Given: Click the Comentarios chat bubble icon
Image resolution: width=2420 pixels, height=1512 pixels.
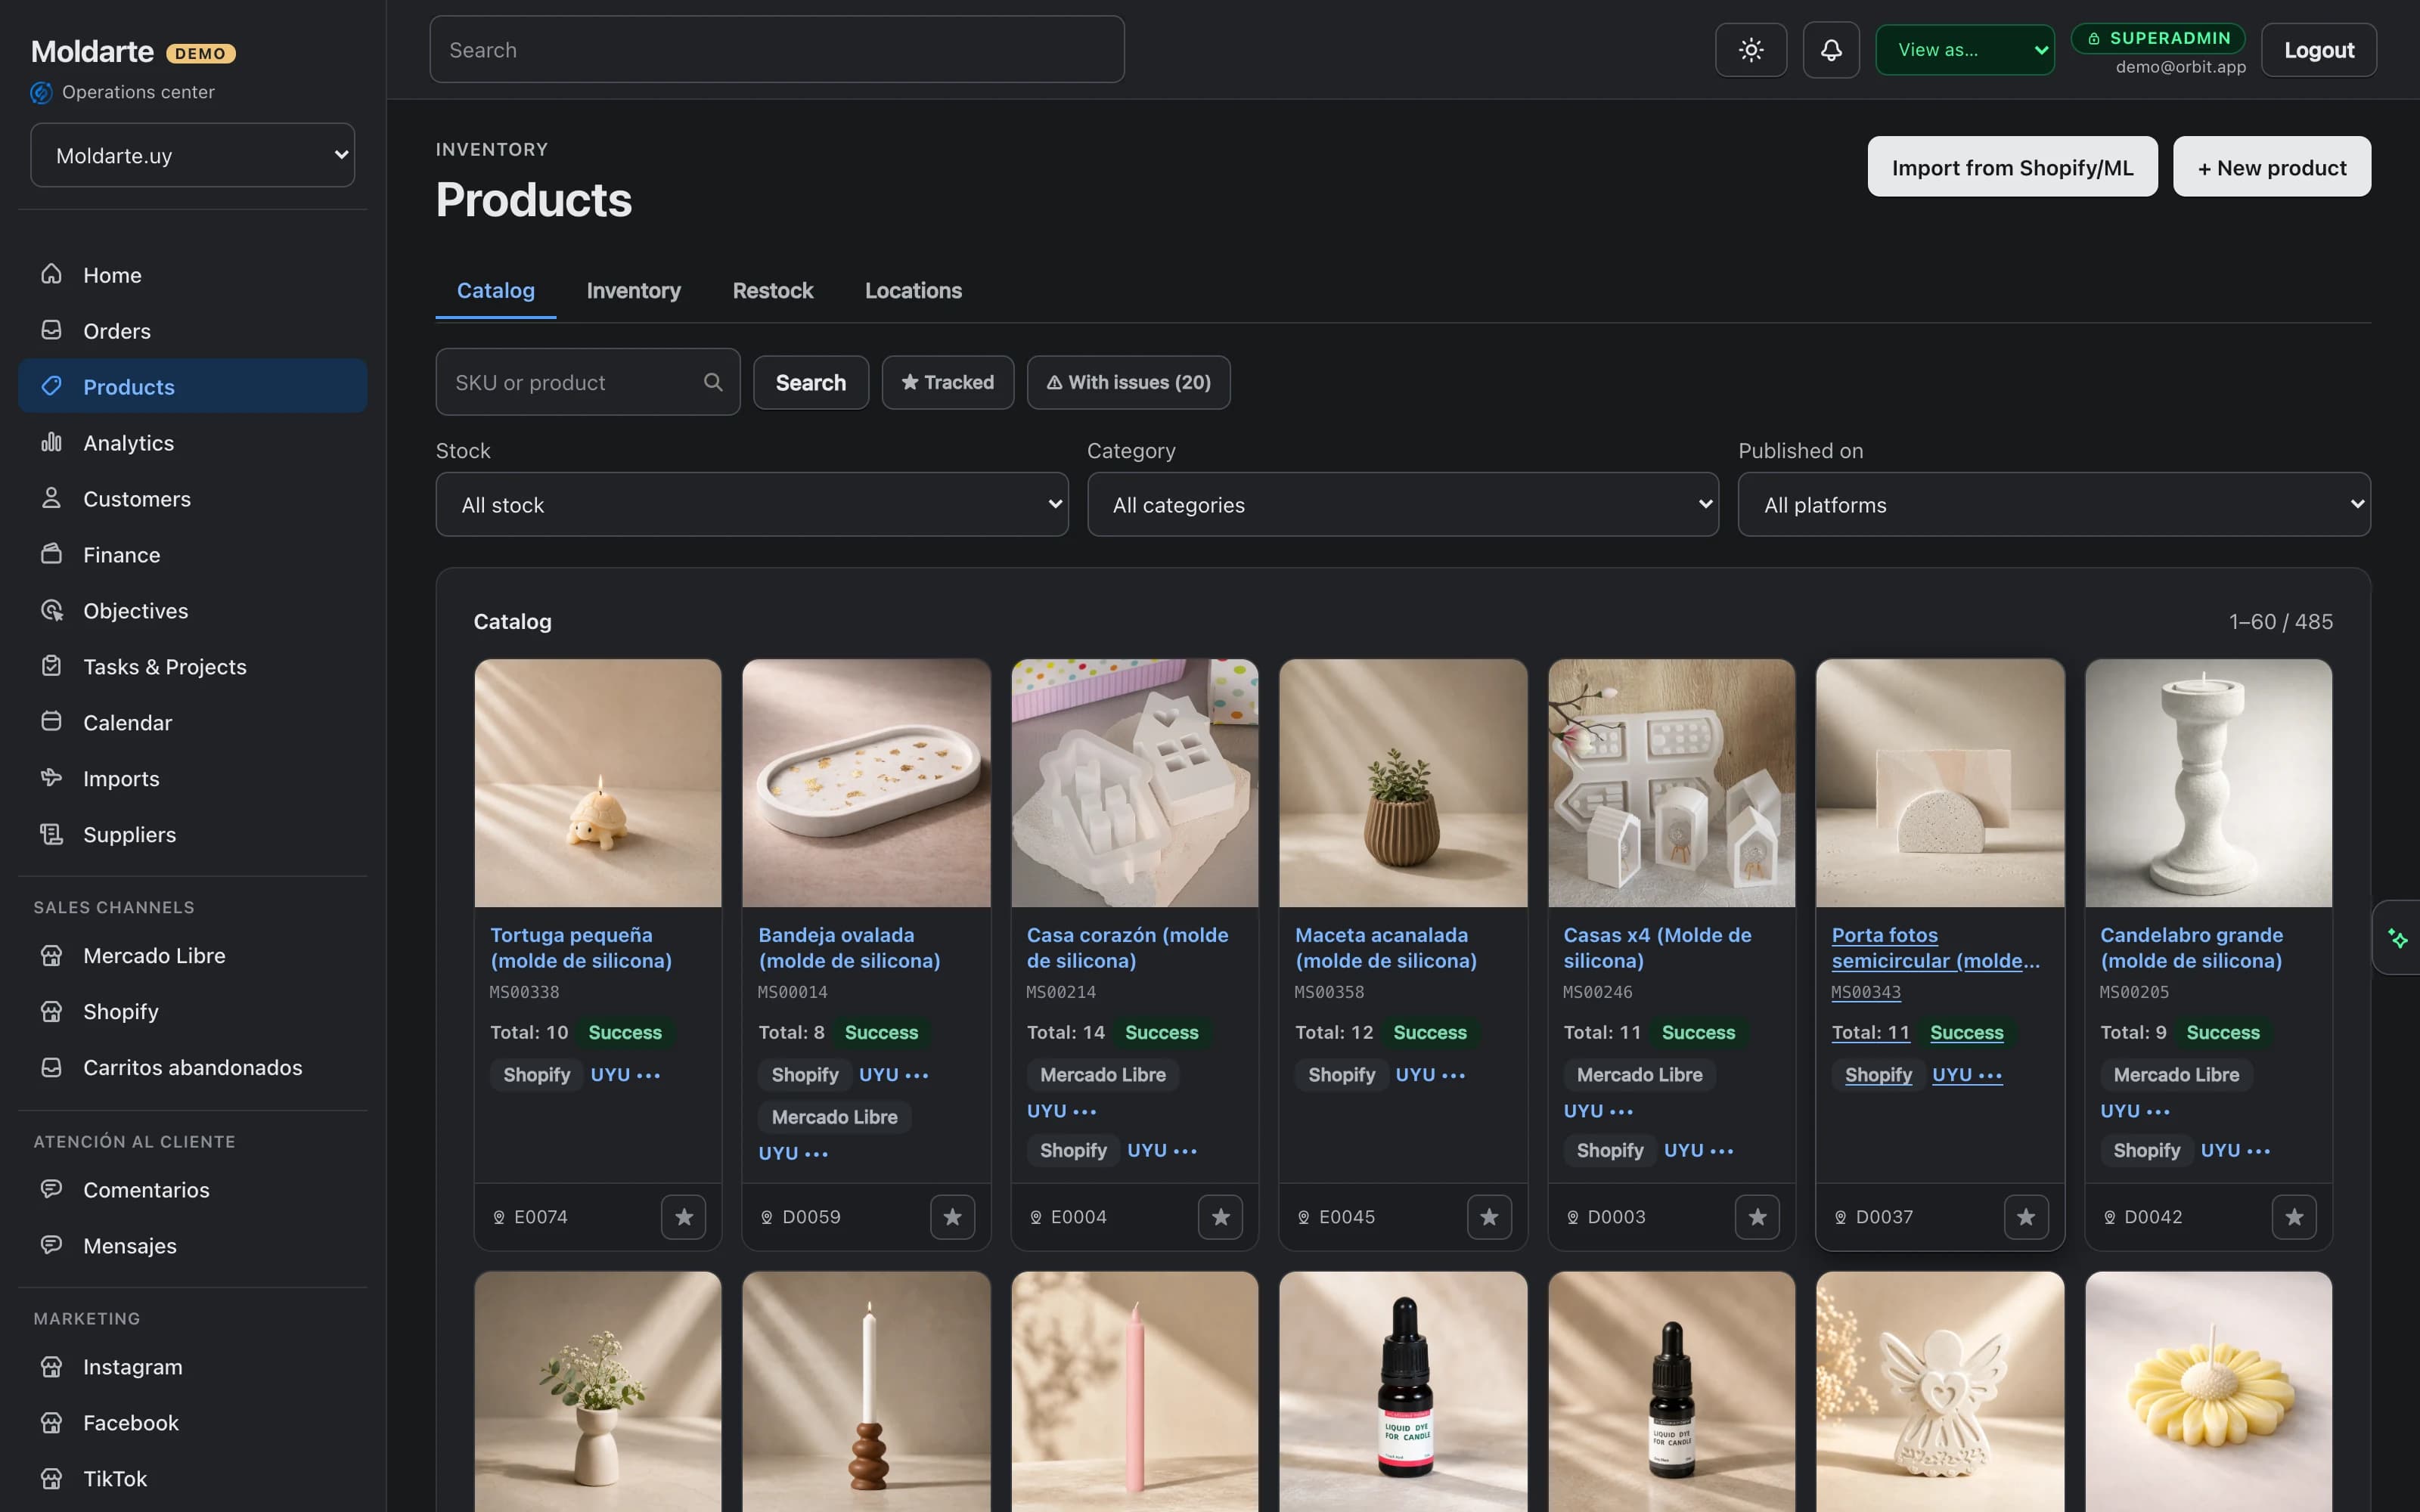Looking at the screenshot, I should tap(52, 1189).
